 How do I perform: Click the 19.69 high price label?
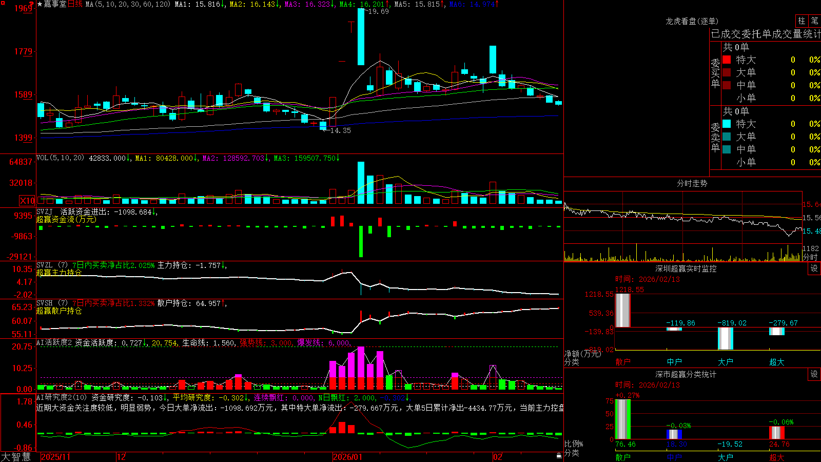pos(379,11)
